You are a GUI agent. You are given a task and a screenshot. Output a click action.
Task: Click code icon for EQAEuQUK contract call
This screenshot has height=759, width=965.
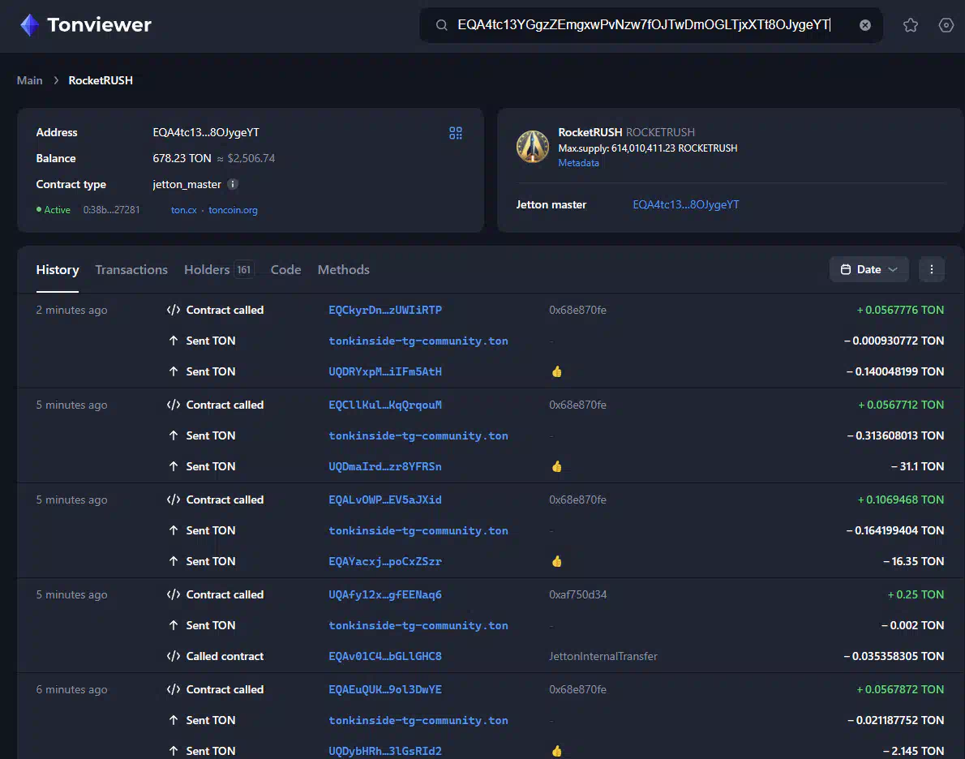(174, 688)
